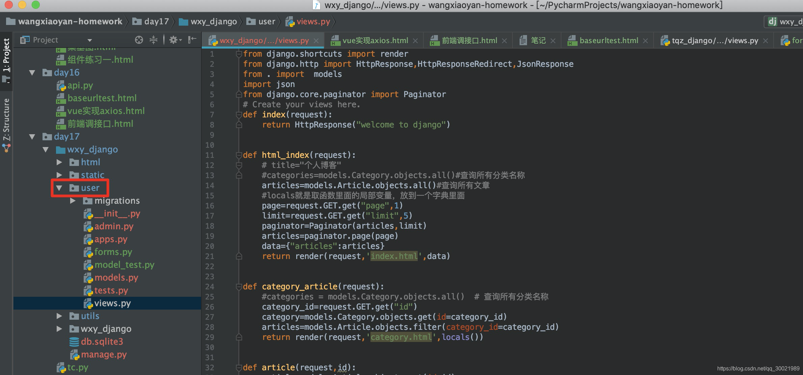Open tests.py in the project tree
This screenshot has height=375, width=803.
point(106,290)
